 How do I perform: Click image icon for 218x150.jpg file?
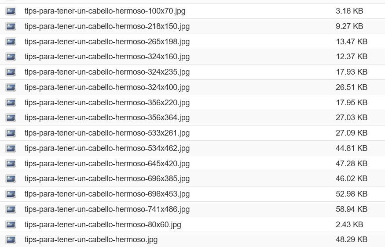[11, 26]
